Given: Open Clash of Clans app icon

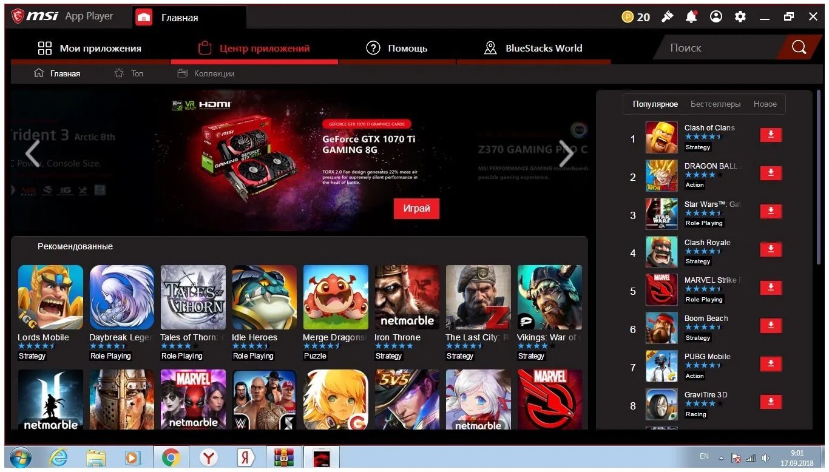Looking at the screenshot, I should click(662, 137).
